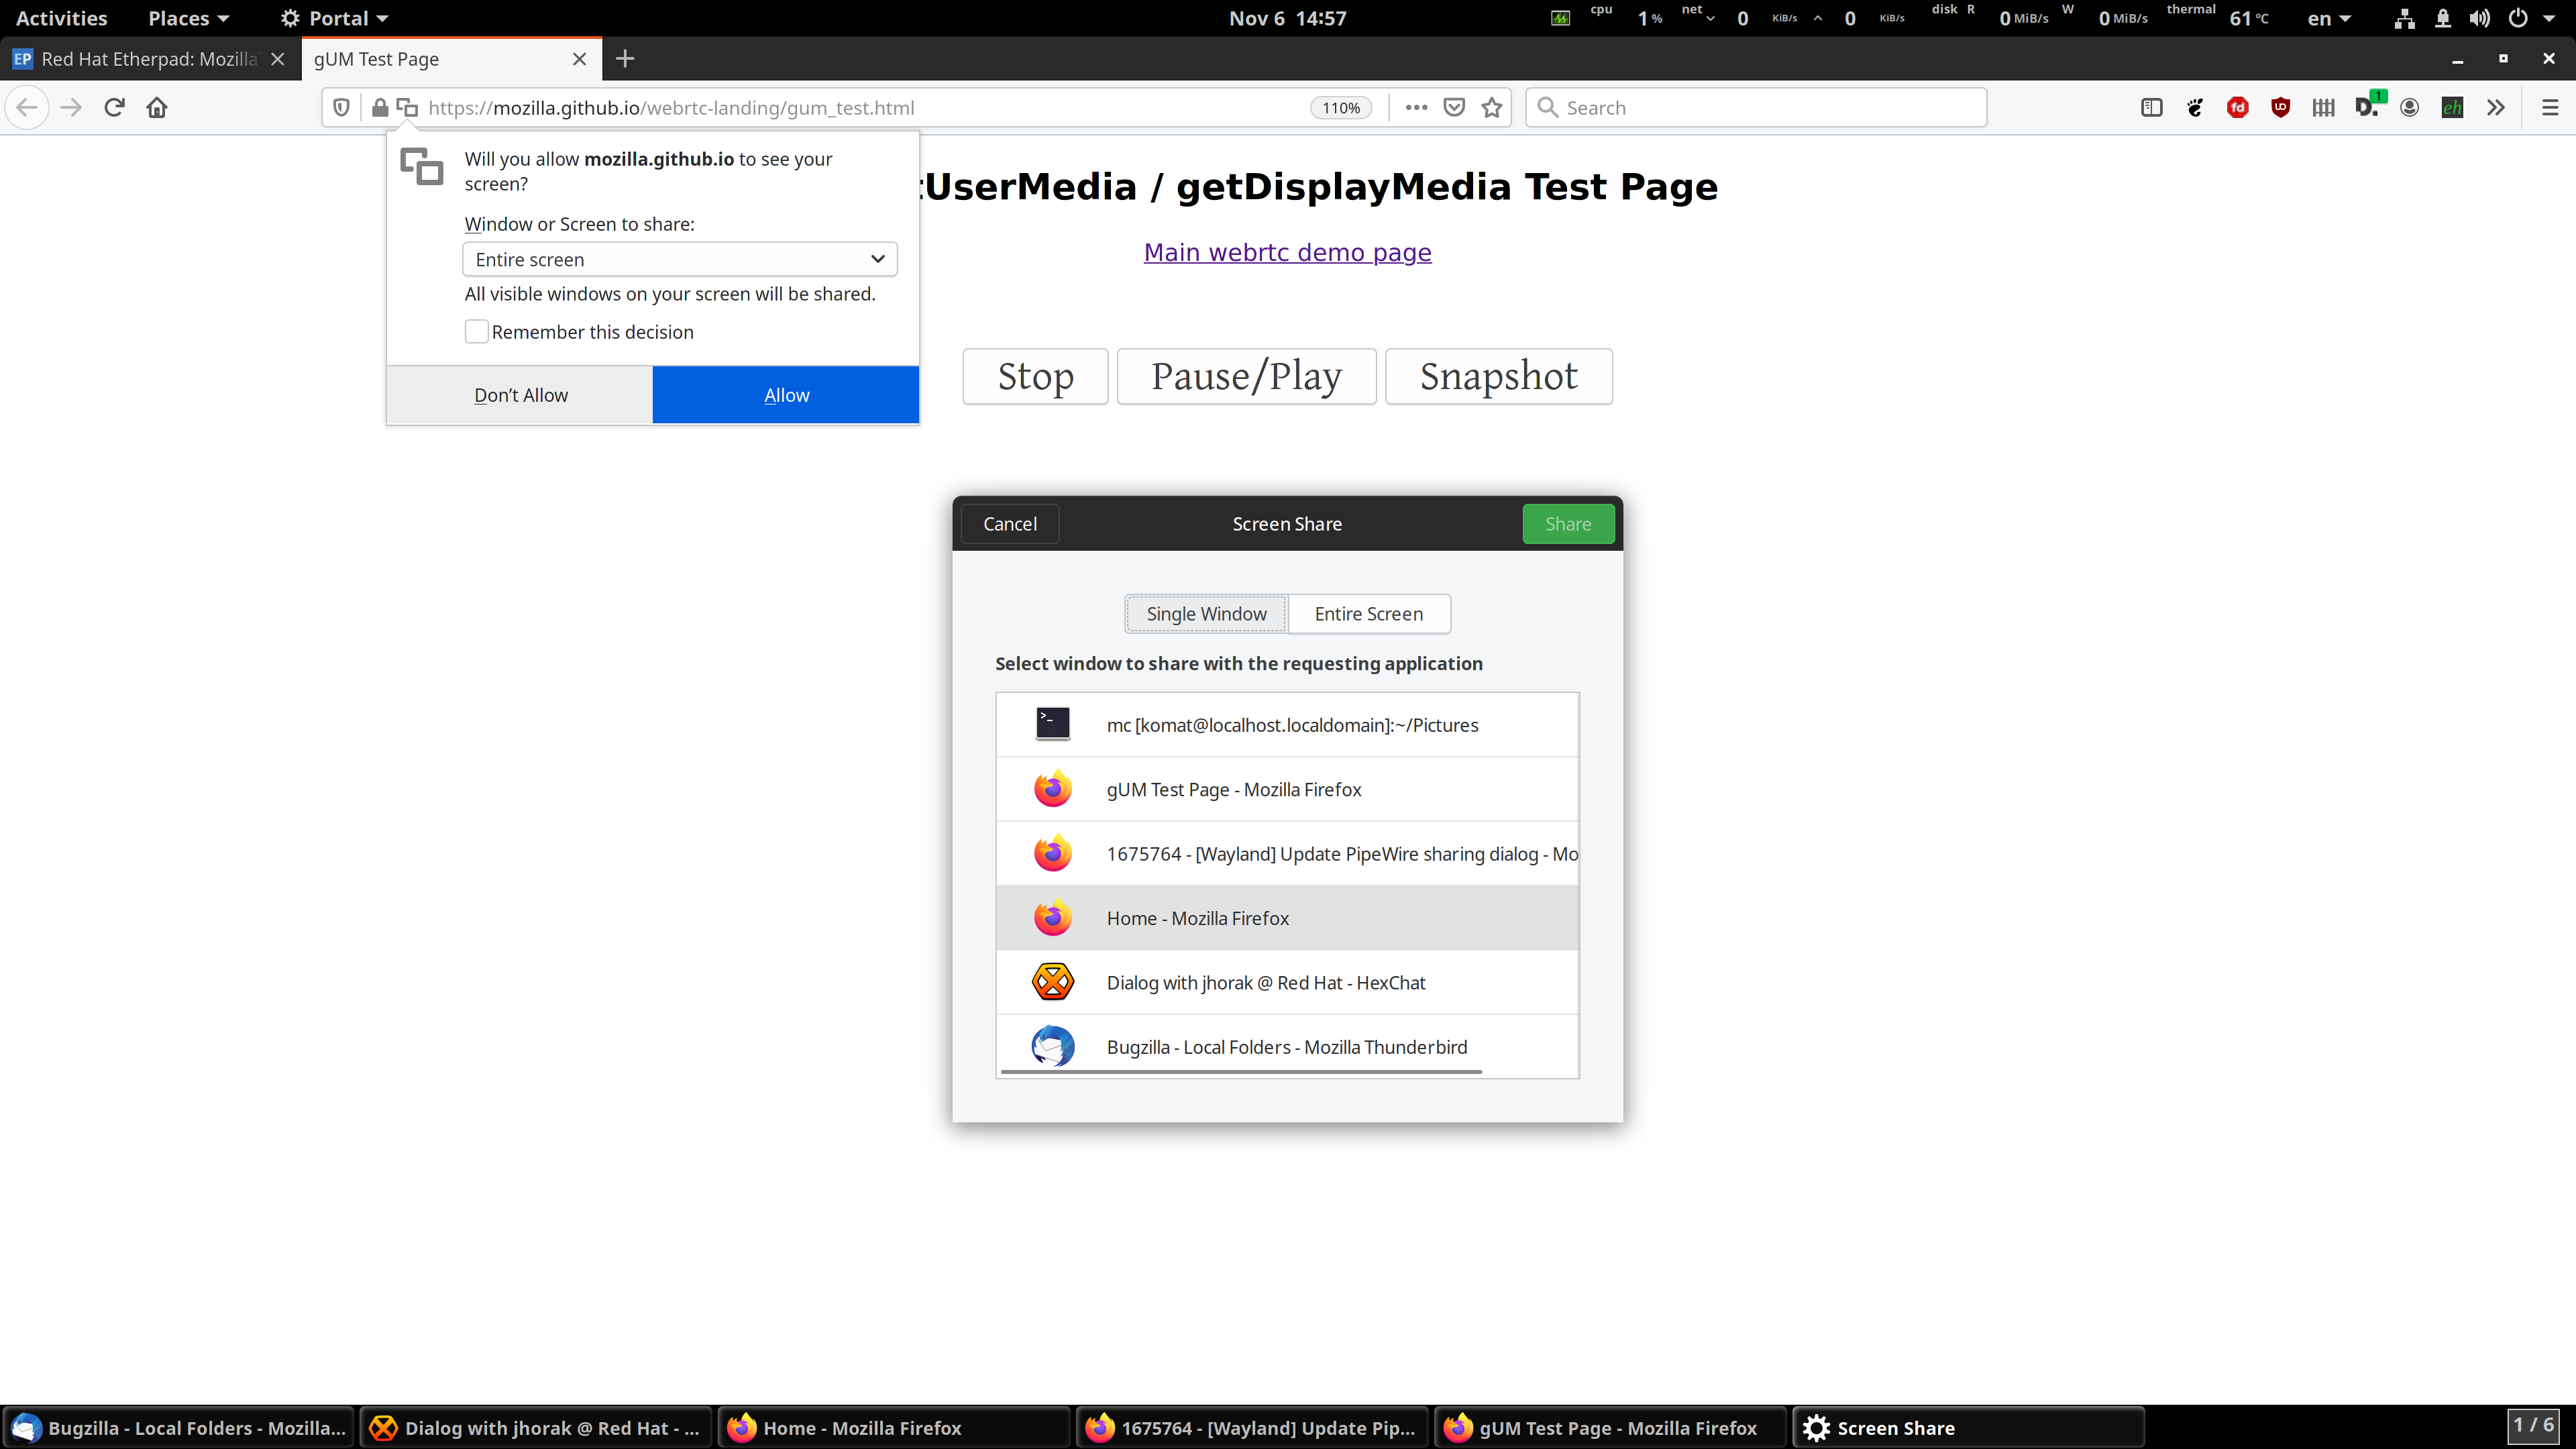Open Places menu in GNOME top bar
This screenshot has height=1449, width=2576.
click(x=186, y=17)
